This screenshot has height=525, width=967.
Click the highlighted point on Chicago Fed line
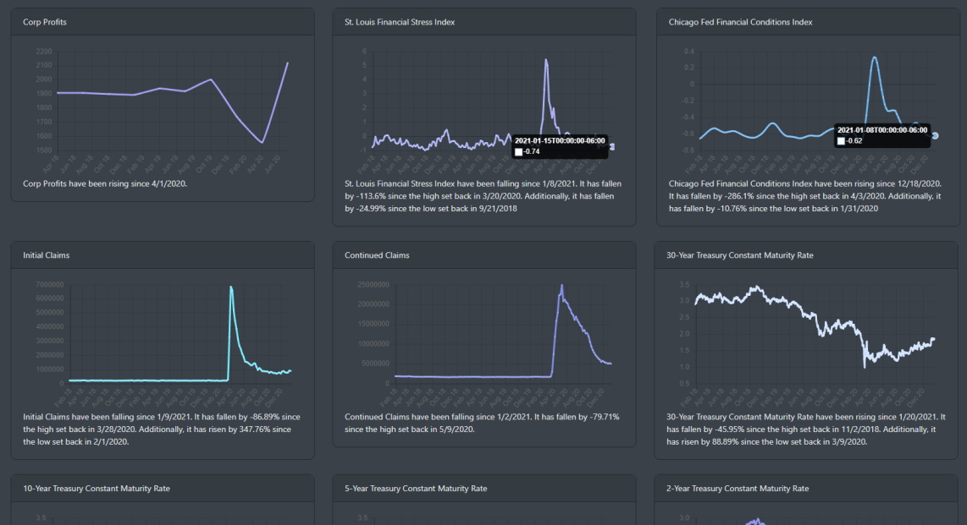(935, 135)
